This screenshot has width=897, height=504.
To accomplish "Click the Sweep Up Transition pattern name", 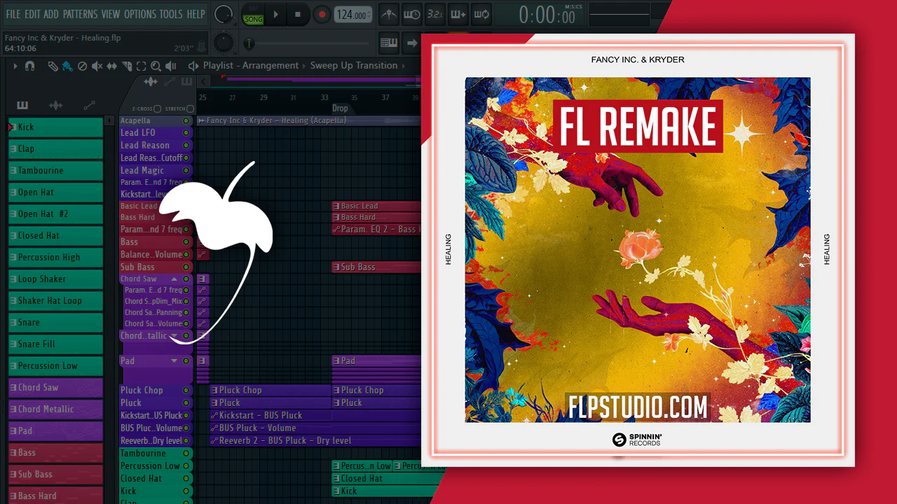I will point(354,66).
